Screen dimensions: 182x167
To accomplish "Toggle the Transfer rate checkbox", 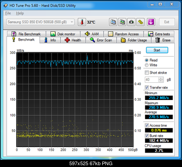I will pyautogui.click(x=147, y=87).
